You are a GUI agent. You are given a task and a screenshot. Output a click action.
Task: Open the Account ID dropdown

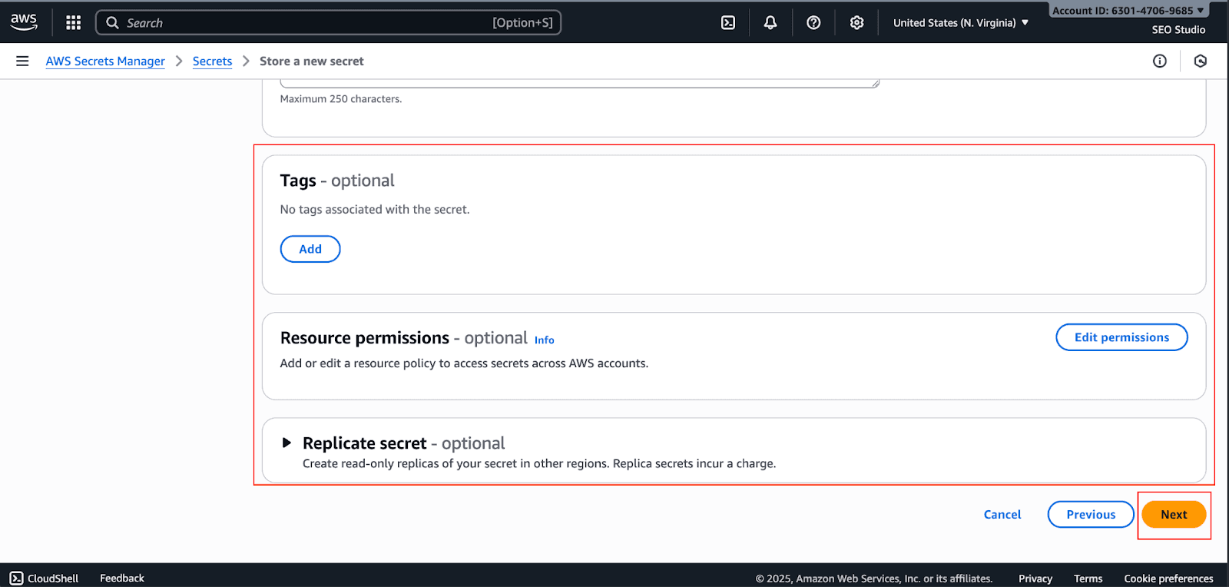point(1128,10)
